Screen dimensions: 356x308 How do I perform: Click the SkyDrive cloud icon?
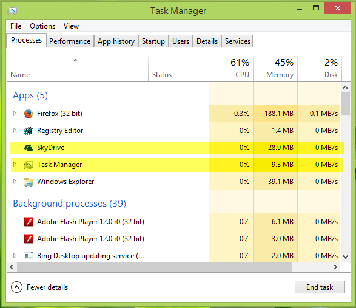coord(29,148)
